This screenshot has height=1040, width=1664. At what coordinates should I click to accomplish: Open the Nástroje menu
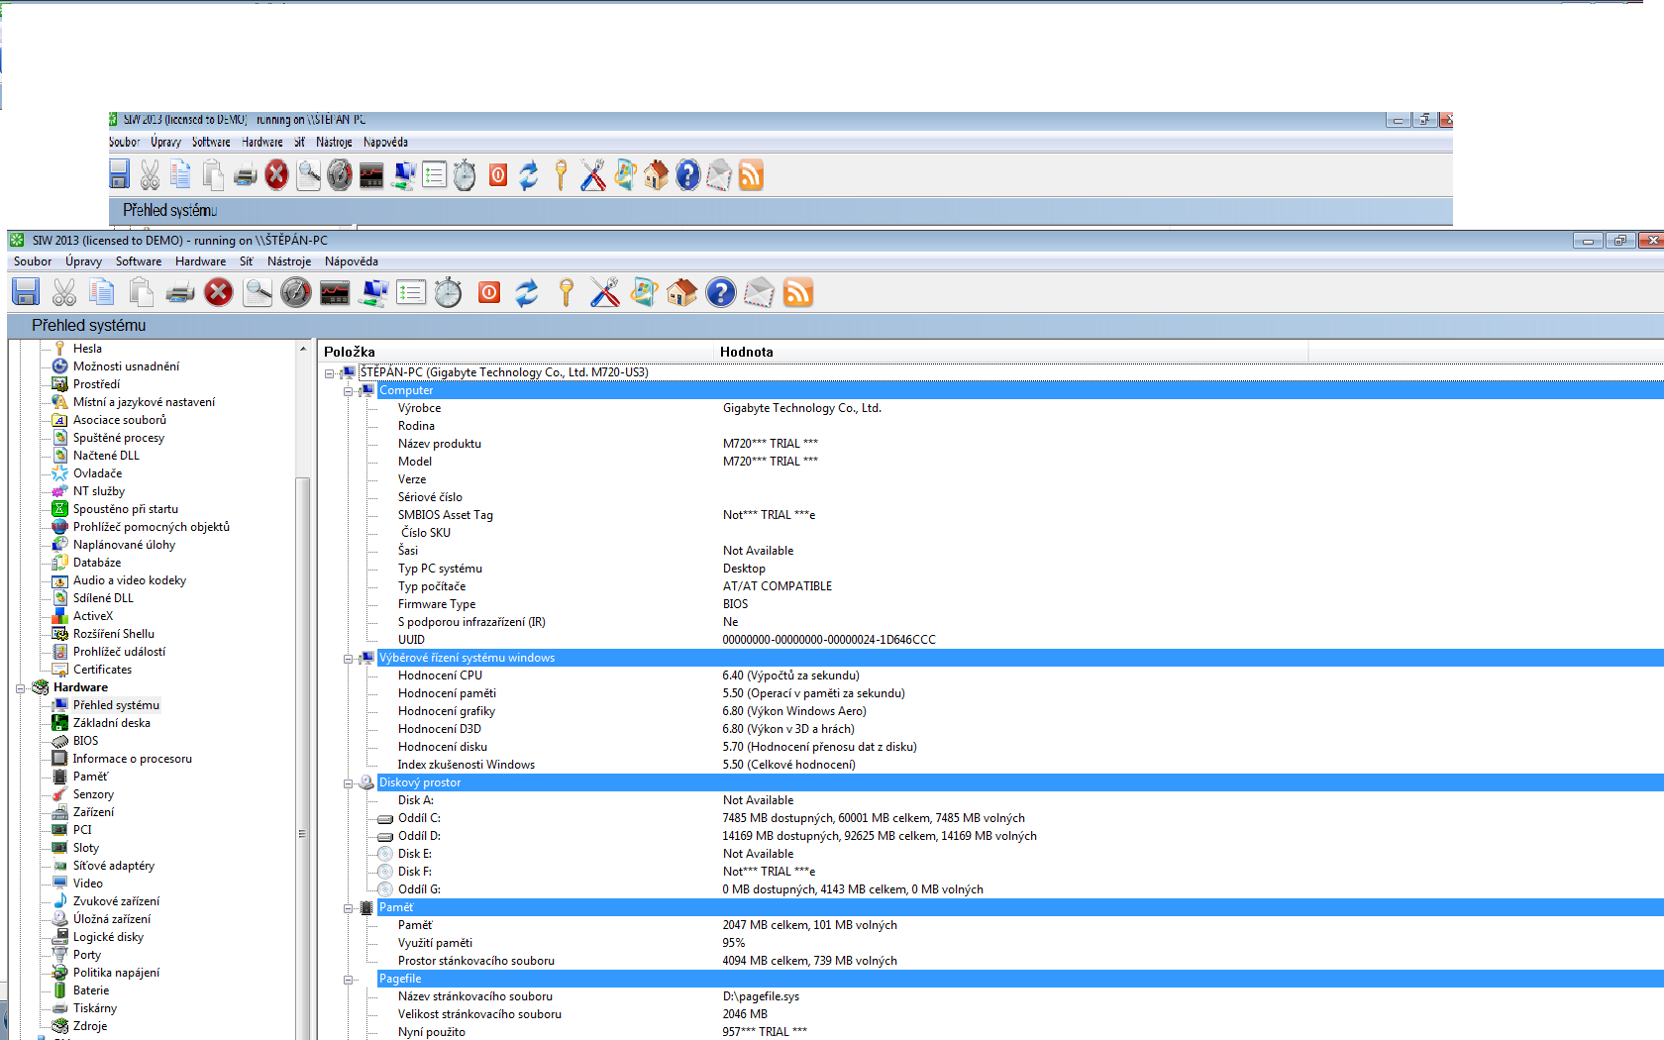(x=288, y=261)
